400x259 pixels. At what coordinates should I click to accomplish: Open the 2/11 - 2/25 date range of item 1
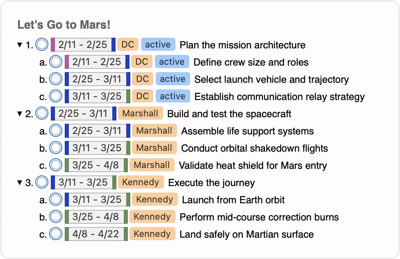click(x=83, y=45)
